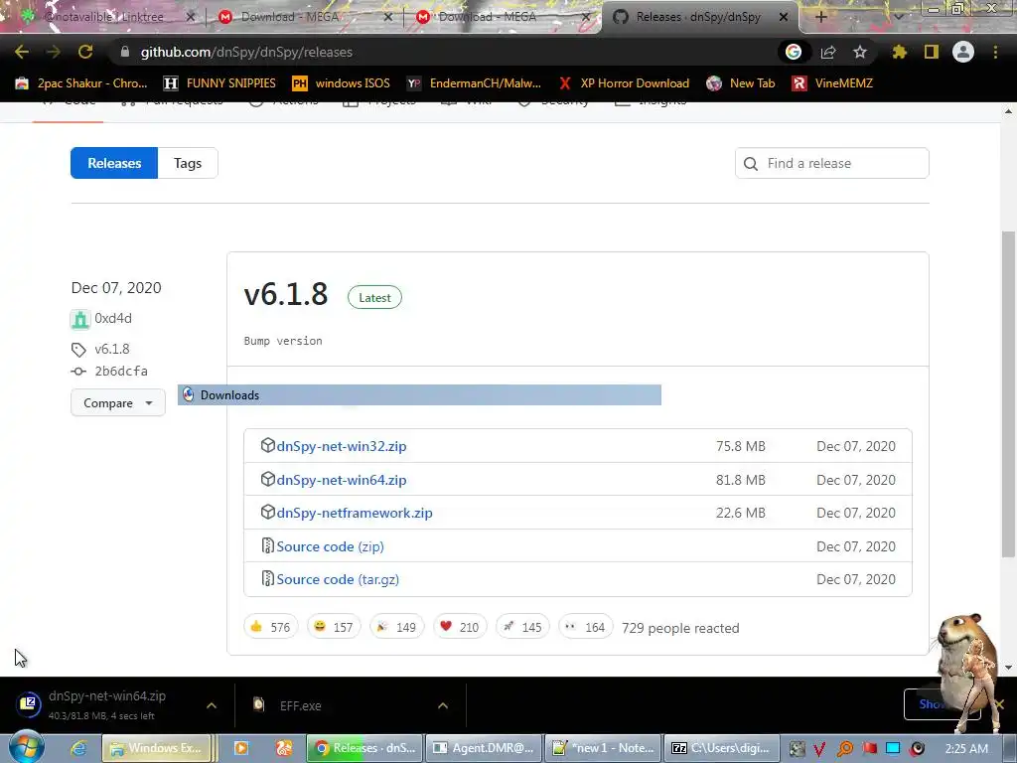
Task: Click the padlock site info icon
Action: [124, 52]
